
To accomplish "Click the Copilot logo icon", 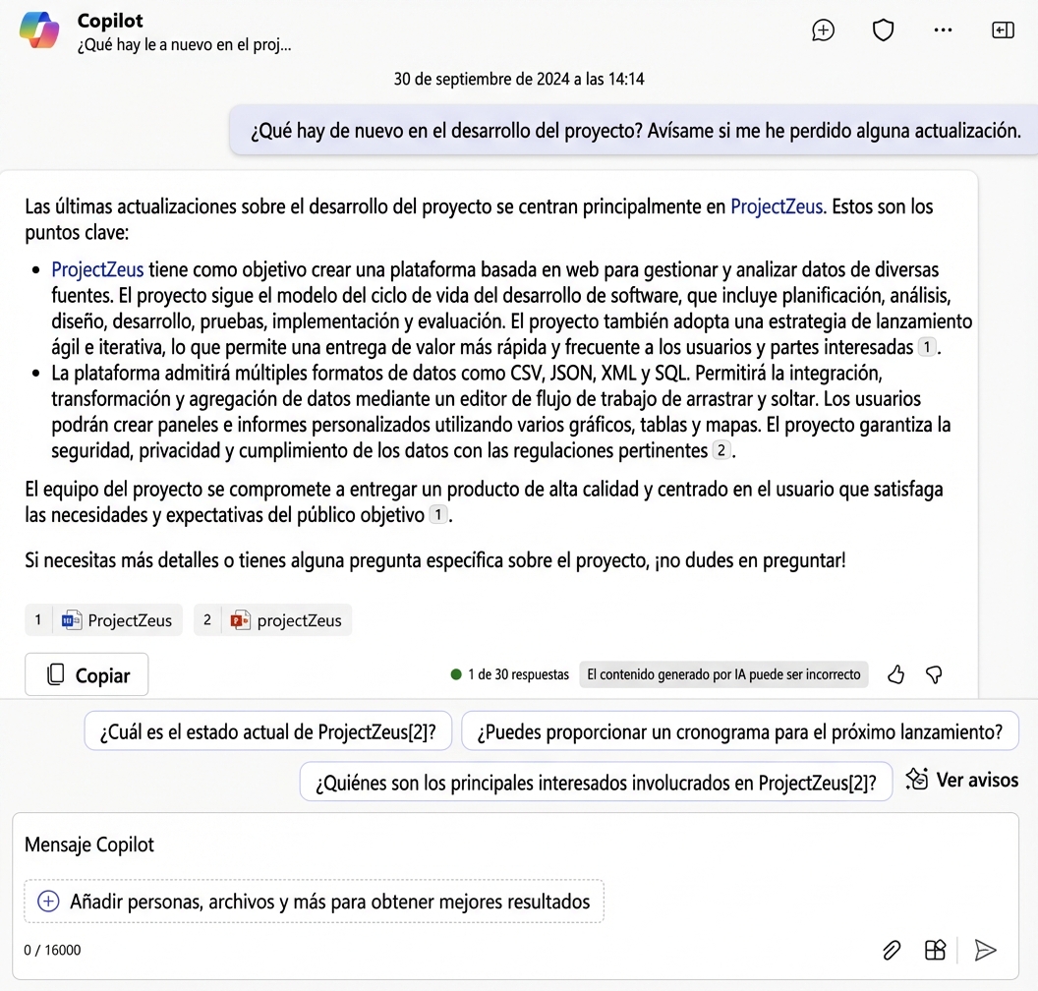I will click(39, 31).
